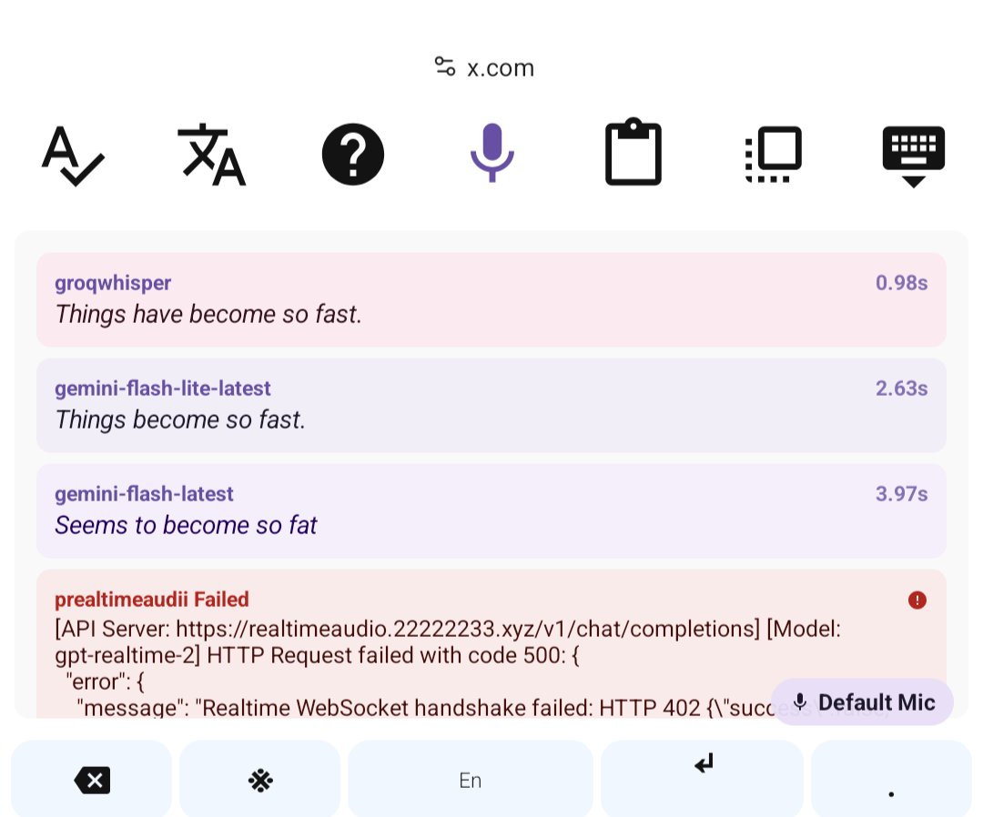Open the translate tool
This screenshot has height=817, width=983.
coord(212,155)
